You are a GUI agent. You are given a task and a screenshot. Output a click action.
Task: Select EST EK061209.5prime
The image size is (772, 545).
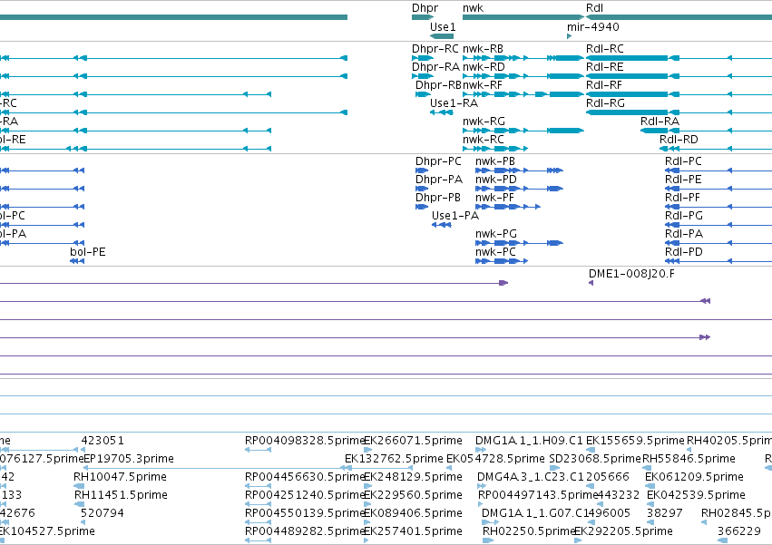pos(650,486)
